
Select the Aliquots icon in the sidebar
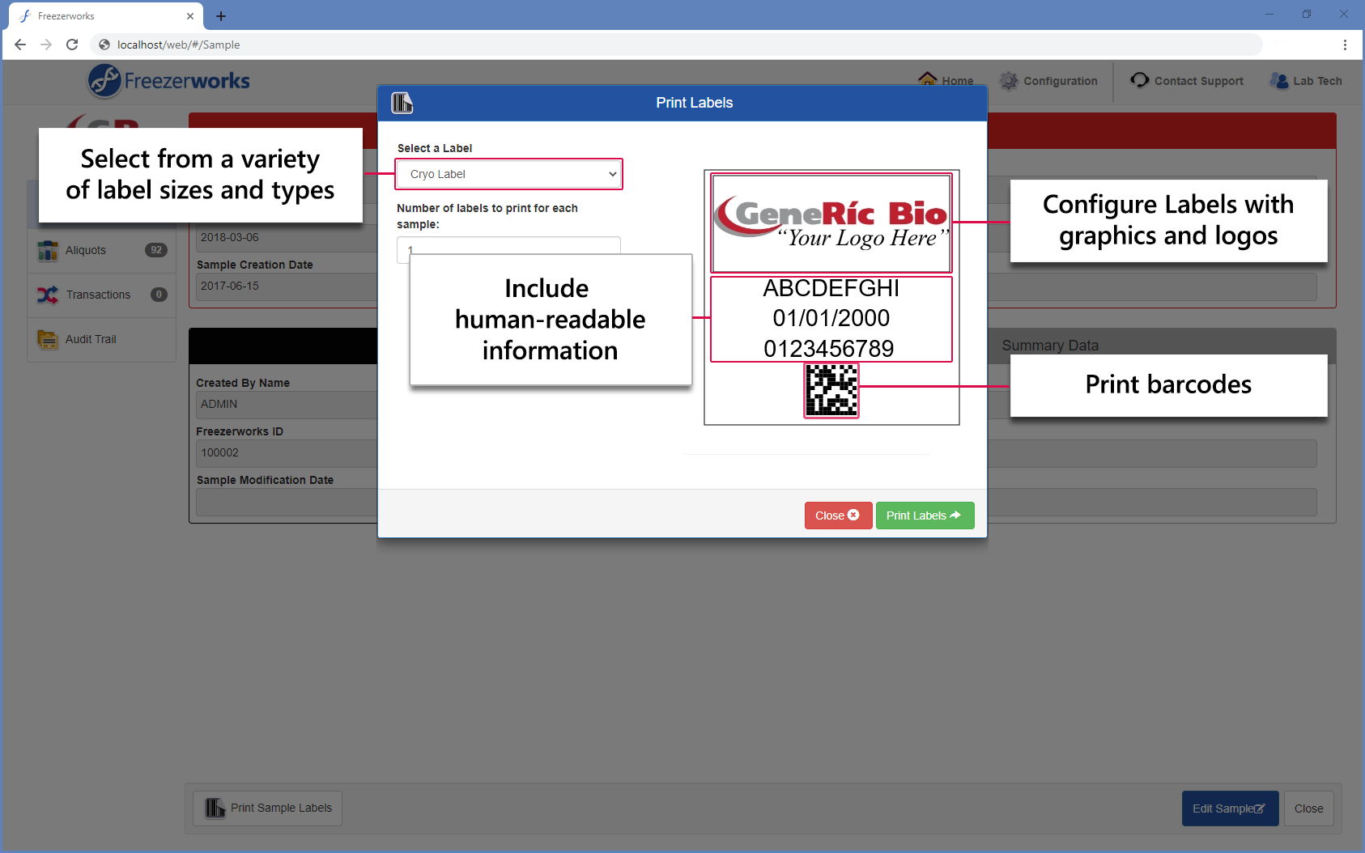[47, 251]
